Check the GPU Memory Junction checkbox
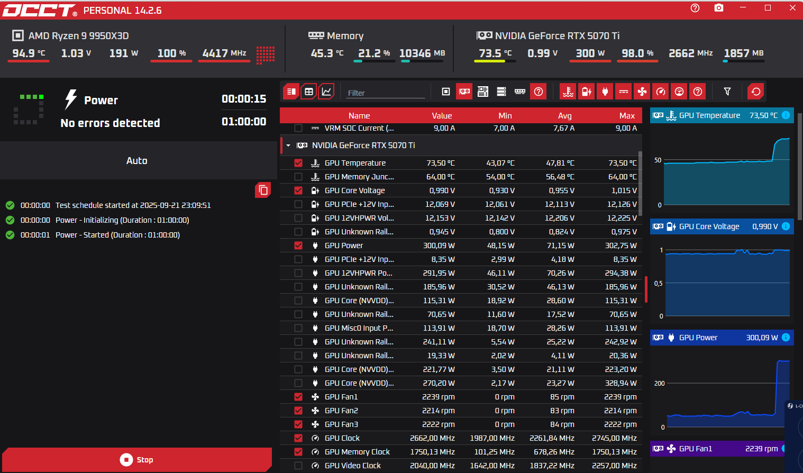Screen dimensions: 803x473 298,177
